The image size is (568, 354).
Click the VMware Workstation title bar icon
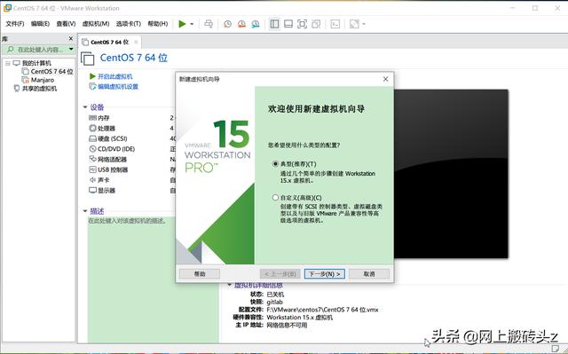7,8
